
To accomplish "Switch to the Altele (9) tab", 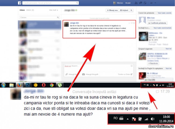I will pyautogui.click(x=30, y=10).
